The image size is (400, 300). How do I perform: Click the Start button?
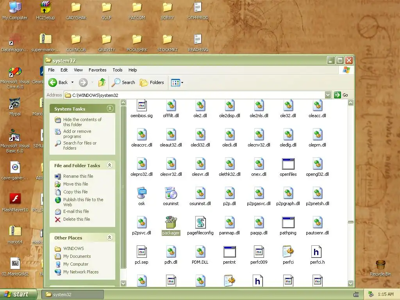pyautogui.click(x=18, y=294)
